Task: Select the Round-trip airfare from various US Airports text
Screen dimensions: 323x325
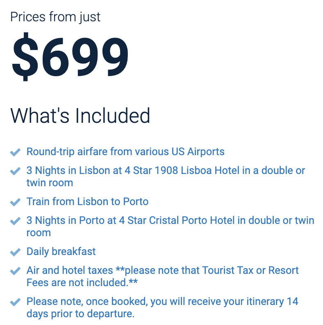Action: [125, 152]
